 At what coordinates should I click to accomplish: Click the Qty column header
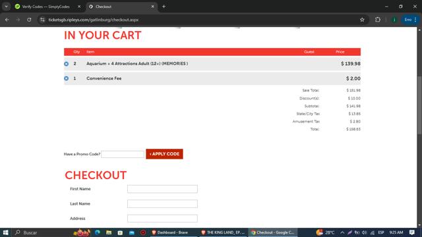[x=76, y=52]
